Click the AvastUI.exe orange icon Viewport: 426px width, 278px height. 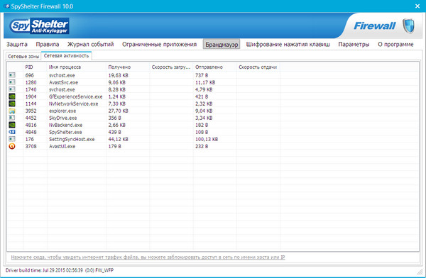12,146
